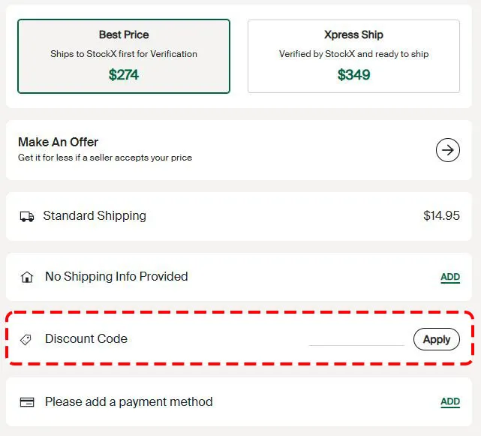Click the Discount Code label
The image size is (481, 436).
click(86, 338)
